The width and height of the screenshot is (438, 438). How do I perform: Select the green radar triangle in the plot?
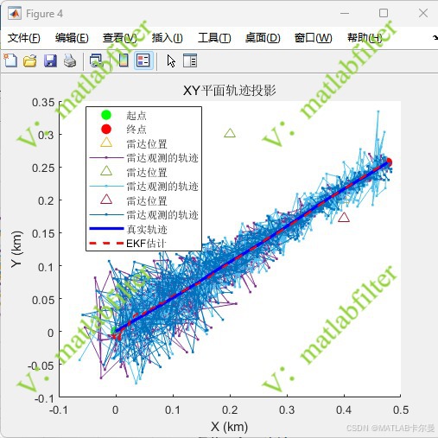[230, 133]
